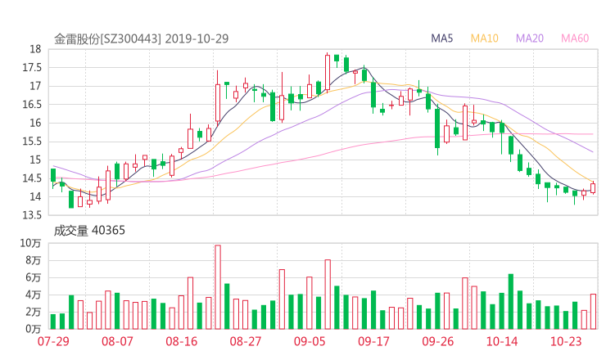Click the 08-16 date label
The image size is (606, 360).
pos(182,341)
